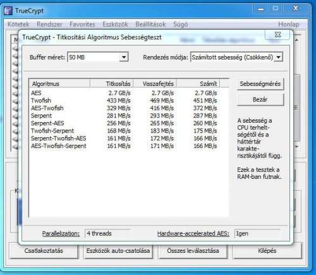Select the Serpent-AES row

tap(124, 123)
